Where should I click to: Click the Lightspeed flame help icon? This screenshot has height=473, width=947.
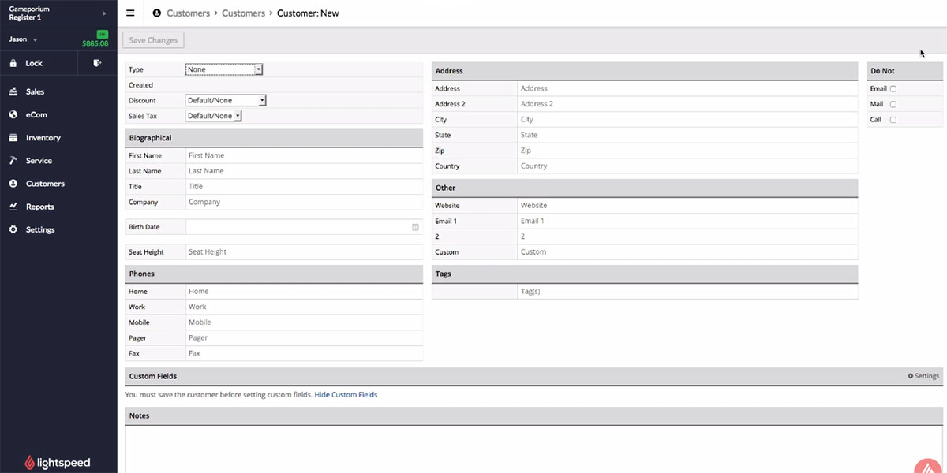tap(928, 465)
